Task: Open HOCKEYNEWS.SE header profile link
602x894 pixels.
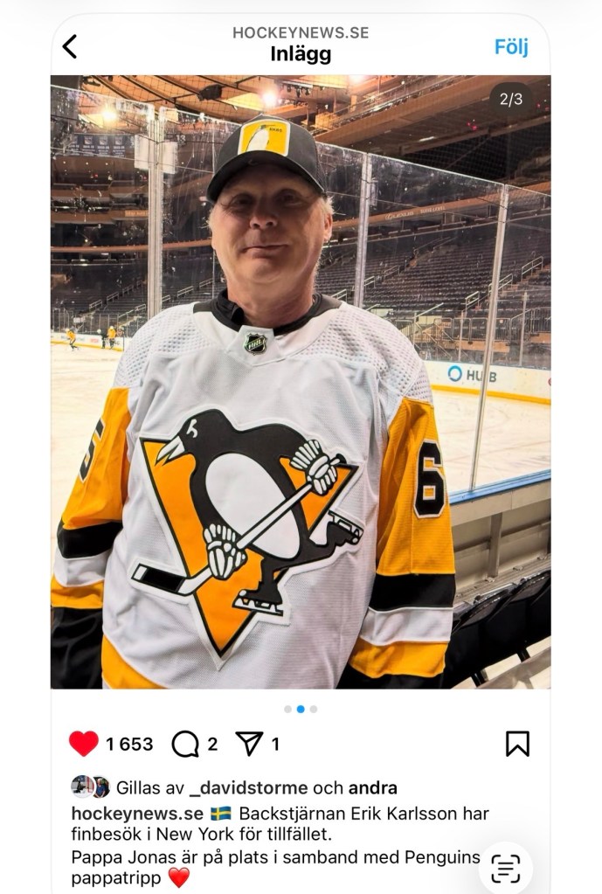Action: tap(301, 32)
